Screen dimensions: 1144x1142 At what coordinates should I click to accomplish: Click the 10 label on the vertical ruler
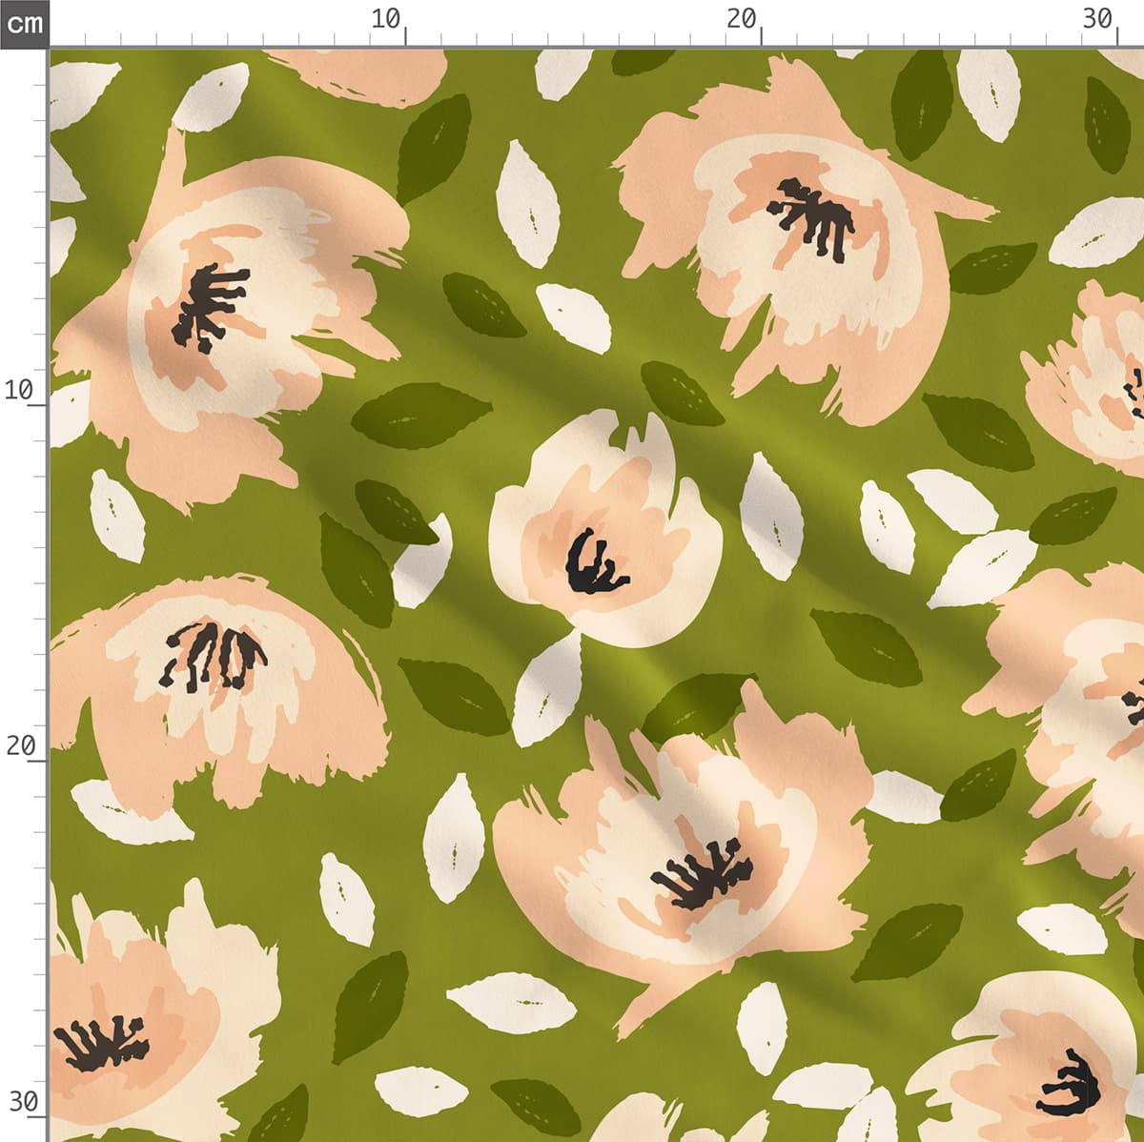coord(19,390)
